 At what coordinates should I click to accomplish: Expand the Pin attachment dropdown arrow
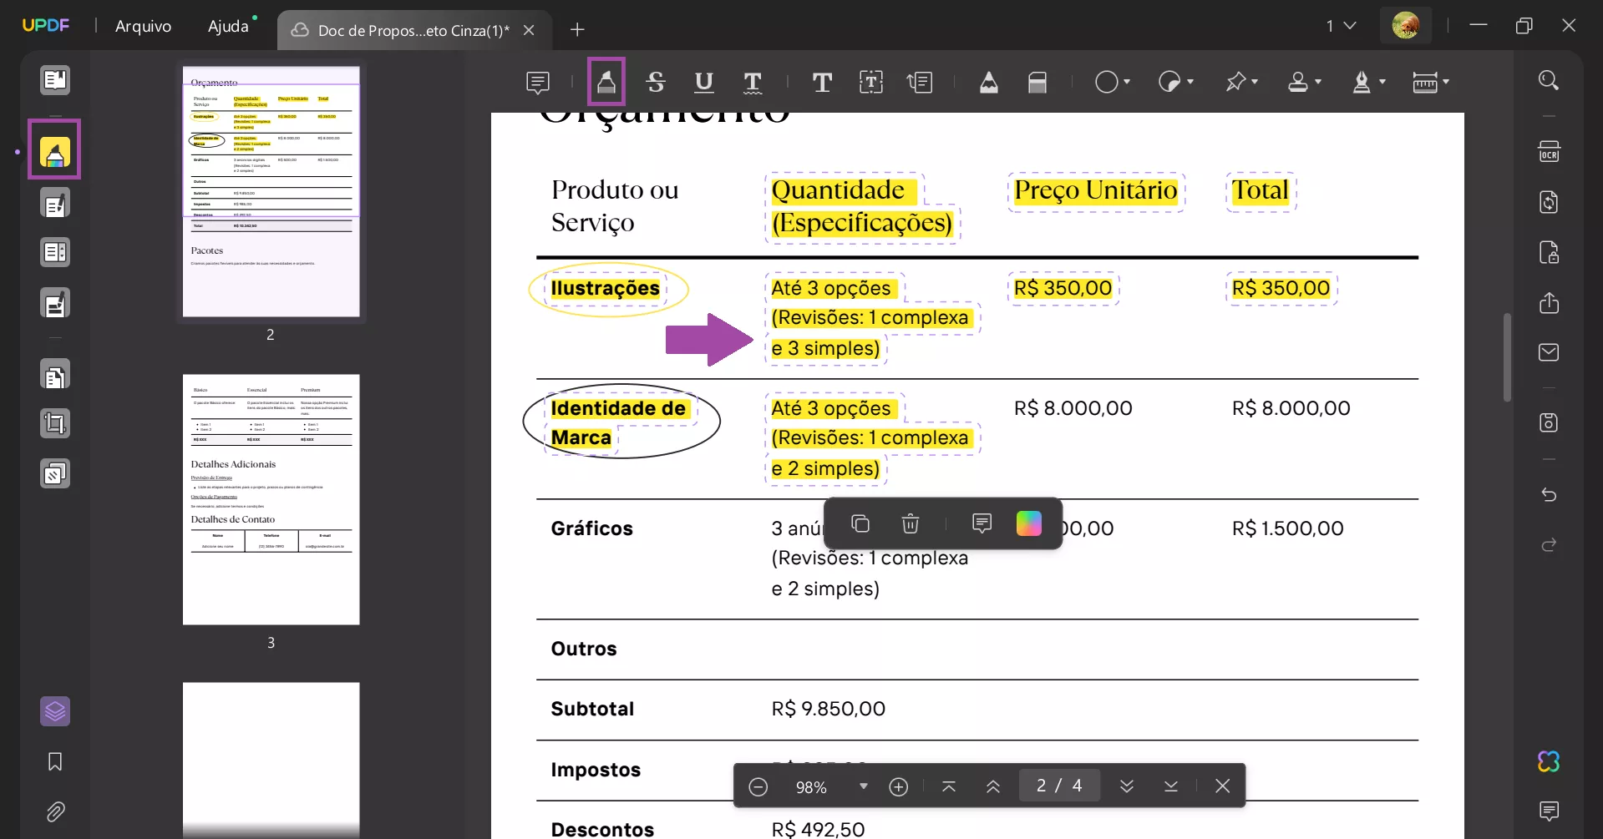pos(1255,82)
